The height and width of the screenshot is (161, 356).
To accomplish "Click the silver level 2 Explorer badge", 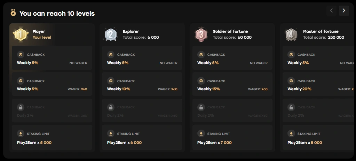I will point(111,34).
